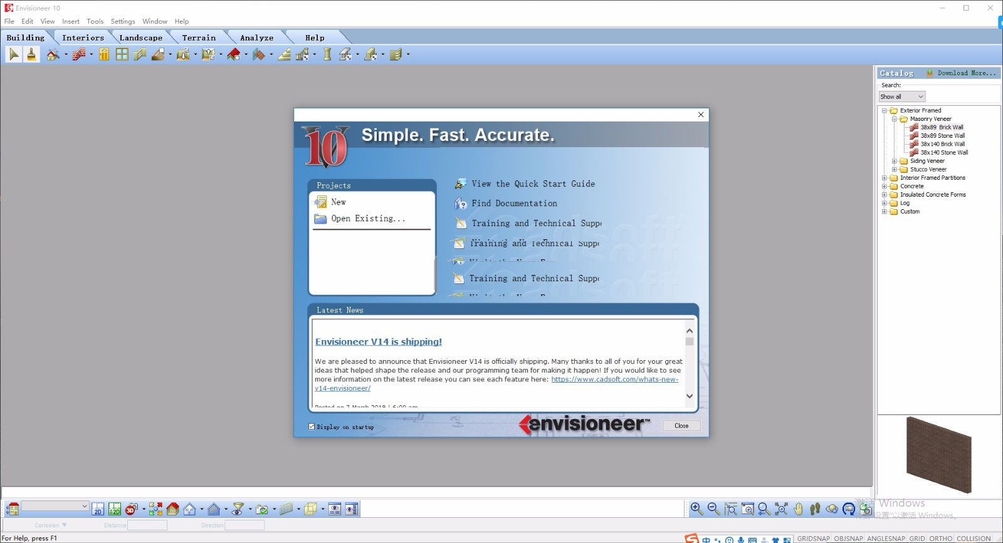Viewport: 1003px width, 543px height.
Task: Open the dropdown arrow next to Roofs tool
Action: (x=246, y=54)
